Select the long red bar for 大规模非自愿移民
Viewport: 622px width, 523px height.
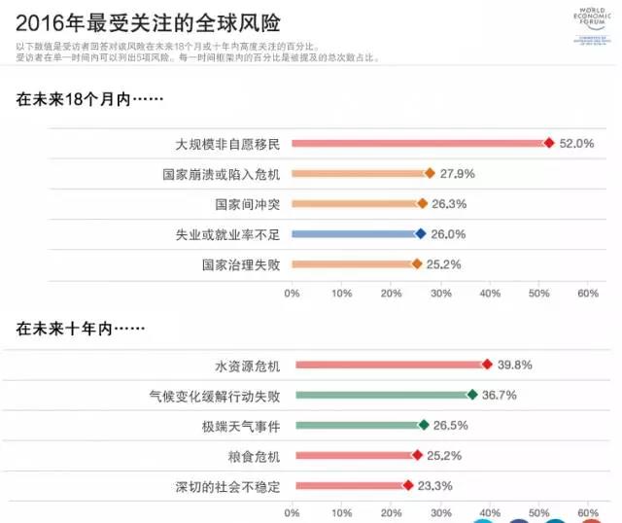click(418, 143)
